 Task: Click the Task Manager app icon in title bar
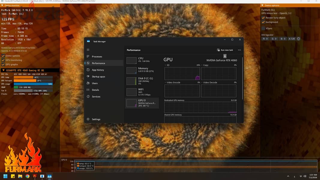click(x=88, y=41)
